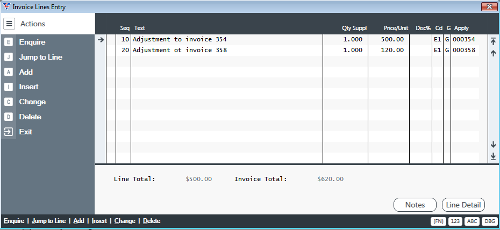Image resolution: width=500 pixels, height=230 pixels.
Task: Click the Actions panel heading
Action: (x=33, y=24)
